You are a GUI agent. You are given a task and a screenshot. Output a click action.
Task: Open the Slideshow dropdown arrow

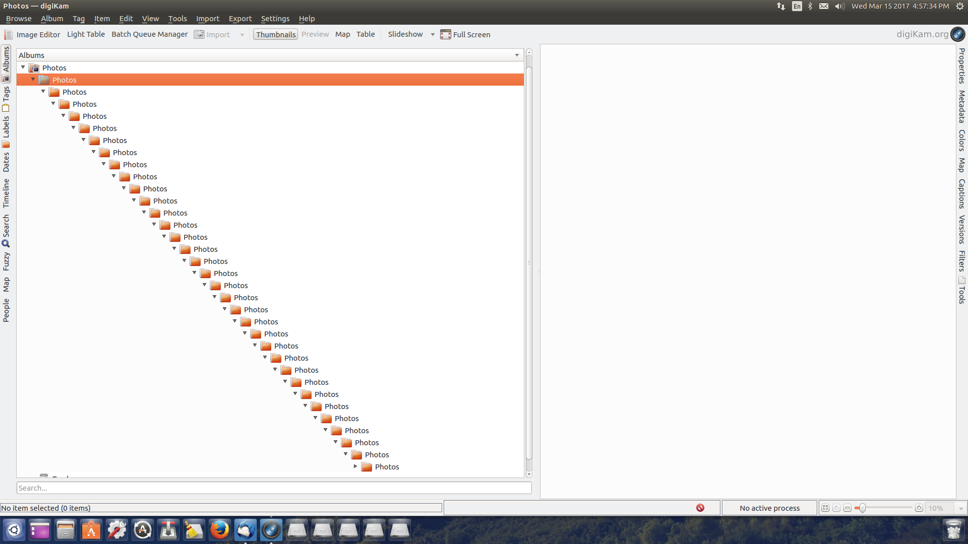[433, 35]
